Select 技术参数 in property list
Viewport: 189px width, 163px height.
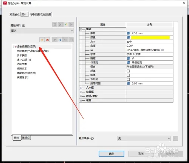22,55
